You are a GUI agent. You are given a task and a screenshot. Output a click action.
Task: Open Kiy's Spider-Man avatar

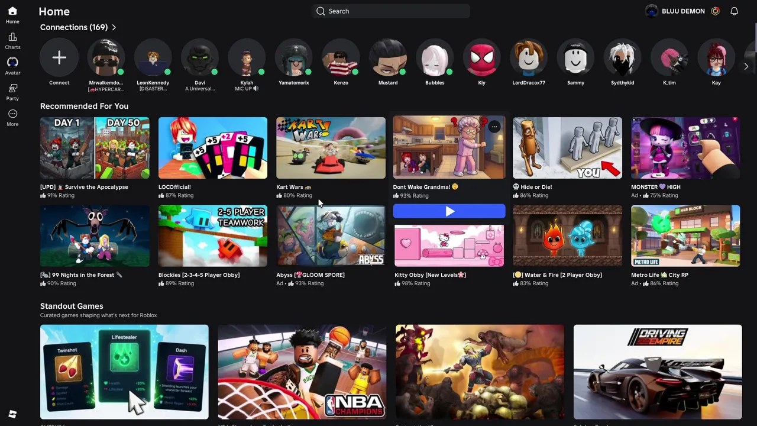tap(481, 57)
